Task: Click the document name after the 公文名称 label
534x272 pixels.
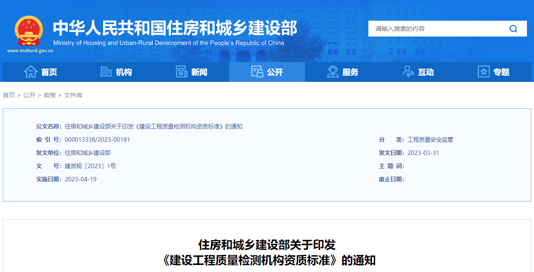Action: point(153,126)
